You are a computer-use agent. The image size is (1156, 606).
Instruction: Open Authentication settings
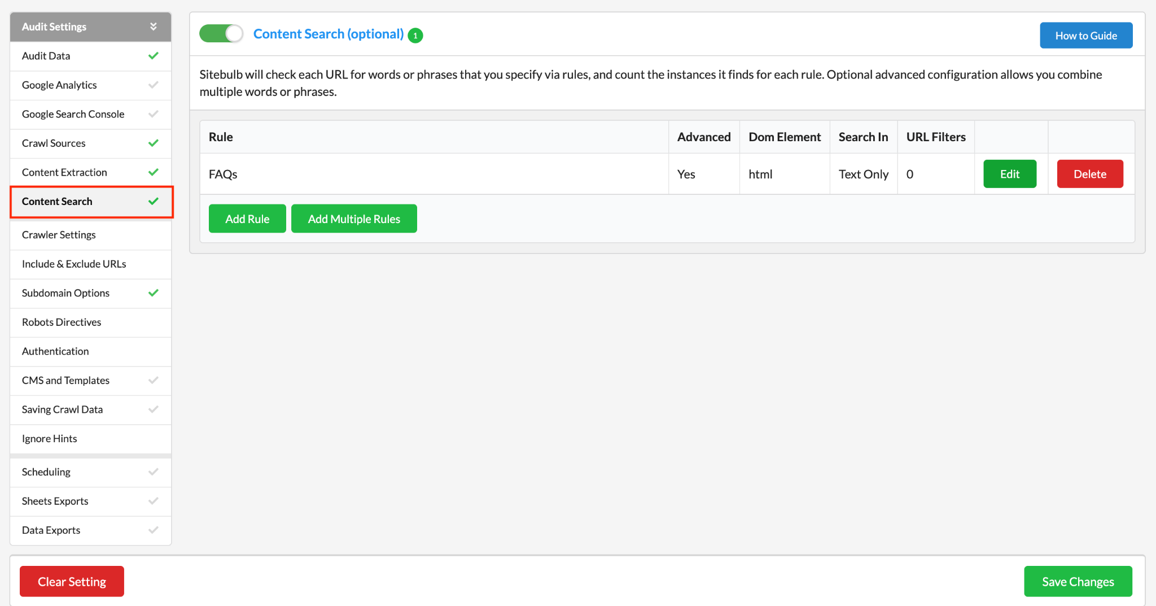[x=90, y=351]
